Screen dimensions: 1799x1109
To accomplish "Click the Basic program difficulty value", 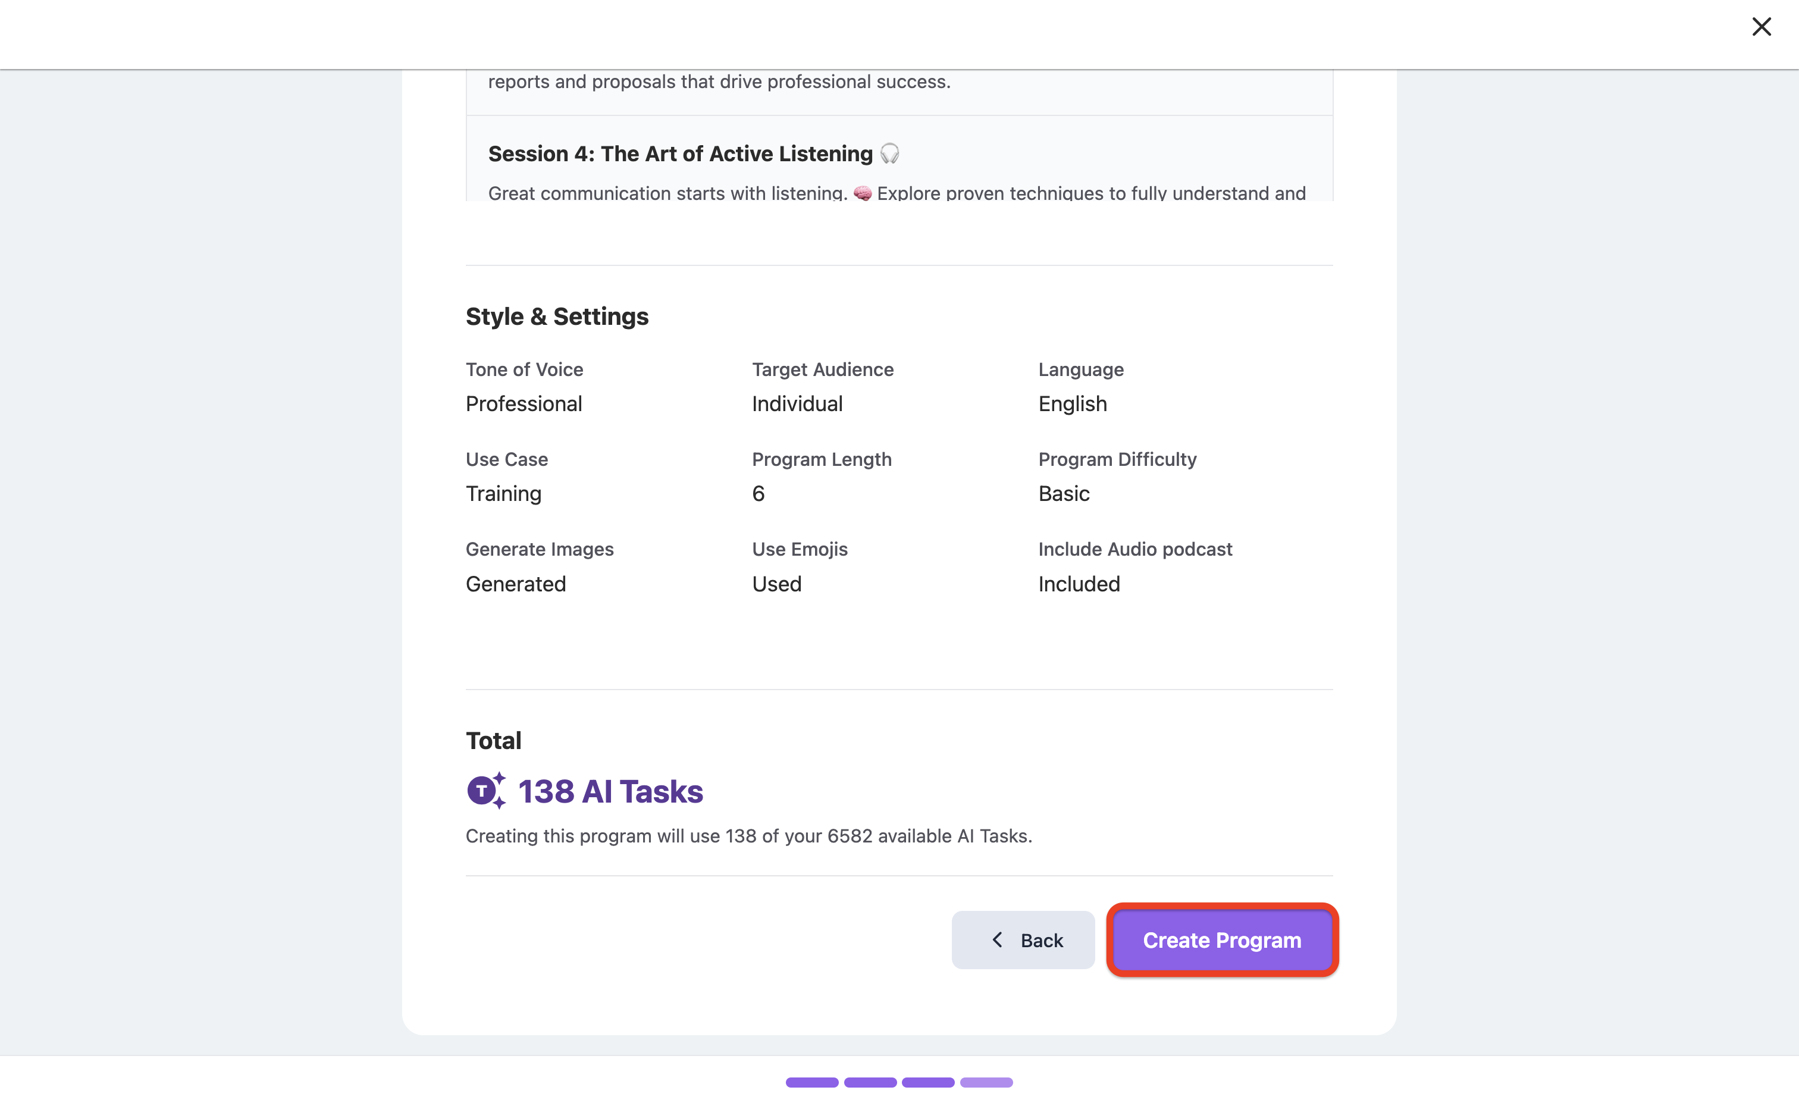I will coord(1064,494).
